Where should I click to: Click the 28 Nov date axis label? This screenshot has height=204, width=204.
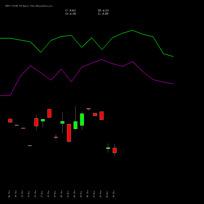tap(100, 194)
